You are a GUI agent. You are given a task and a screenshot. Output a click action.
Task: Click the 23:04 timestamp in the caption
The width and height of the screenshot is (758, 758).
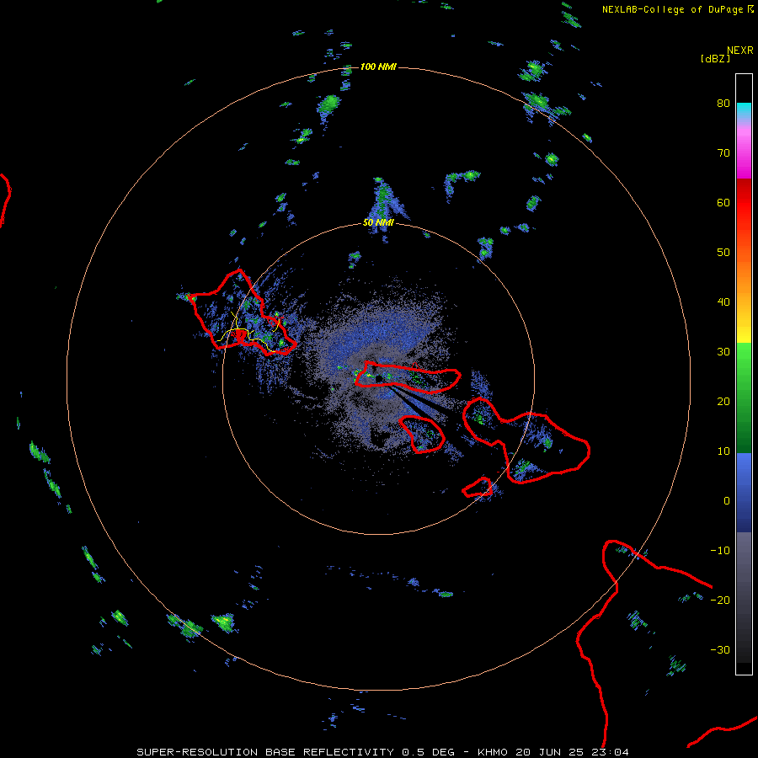611,752
